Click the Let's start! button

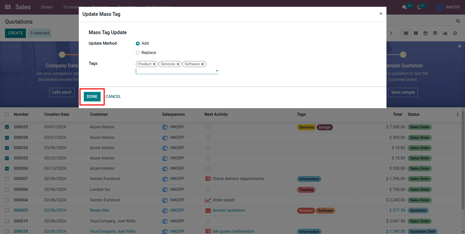pos(62,92)
